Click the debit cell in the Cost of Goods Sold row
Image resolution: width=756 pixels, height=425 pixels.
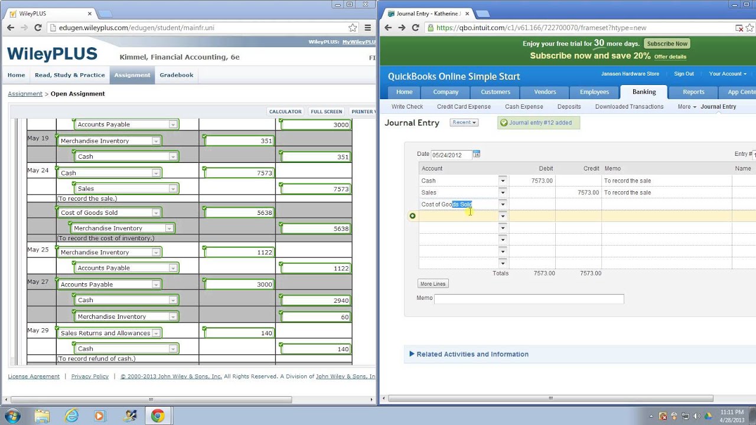tap(532, 204)
